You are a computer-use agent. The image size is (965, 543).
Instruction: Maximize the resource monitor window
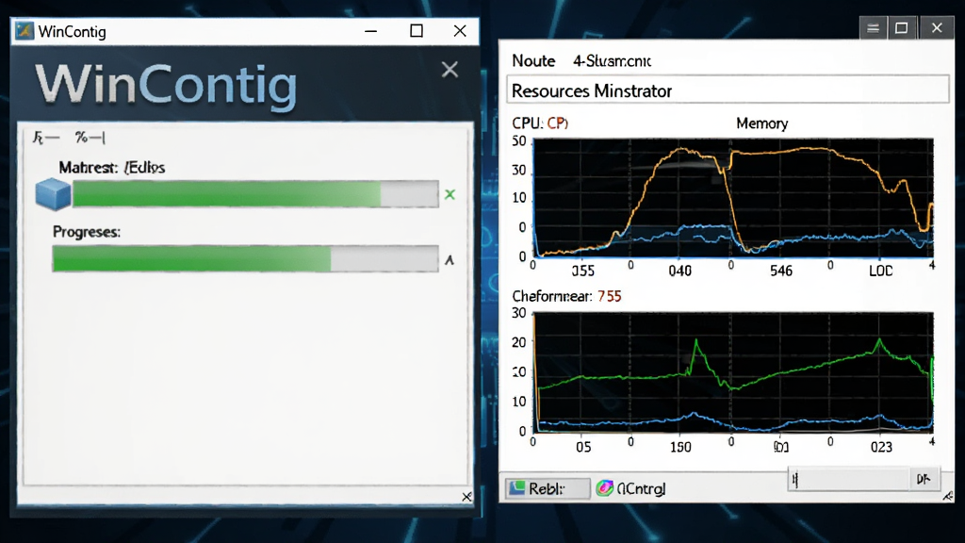(902, 27)
